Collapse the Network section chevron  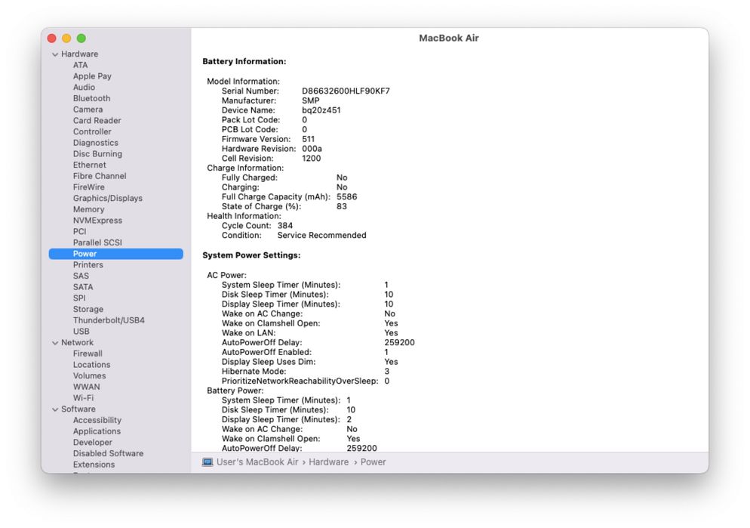tap(55, 343)
